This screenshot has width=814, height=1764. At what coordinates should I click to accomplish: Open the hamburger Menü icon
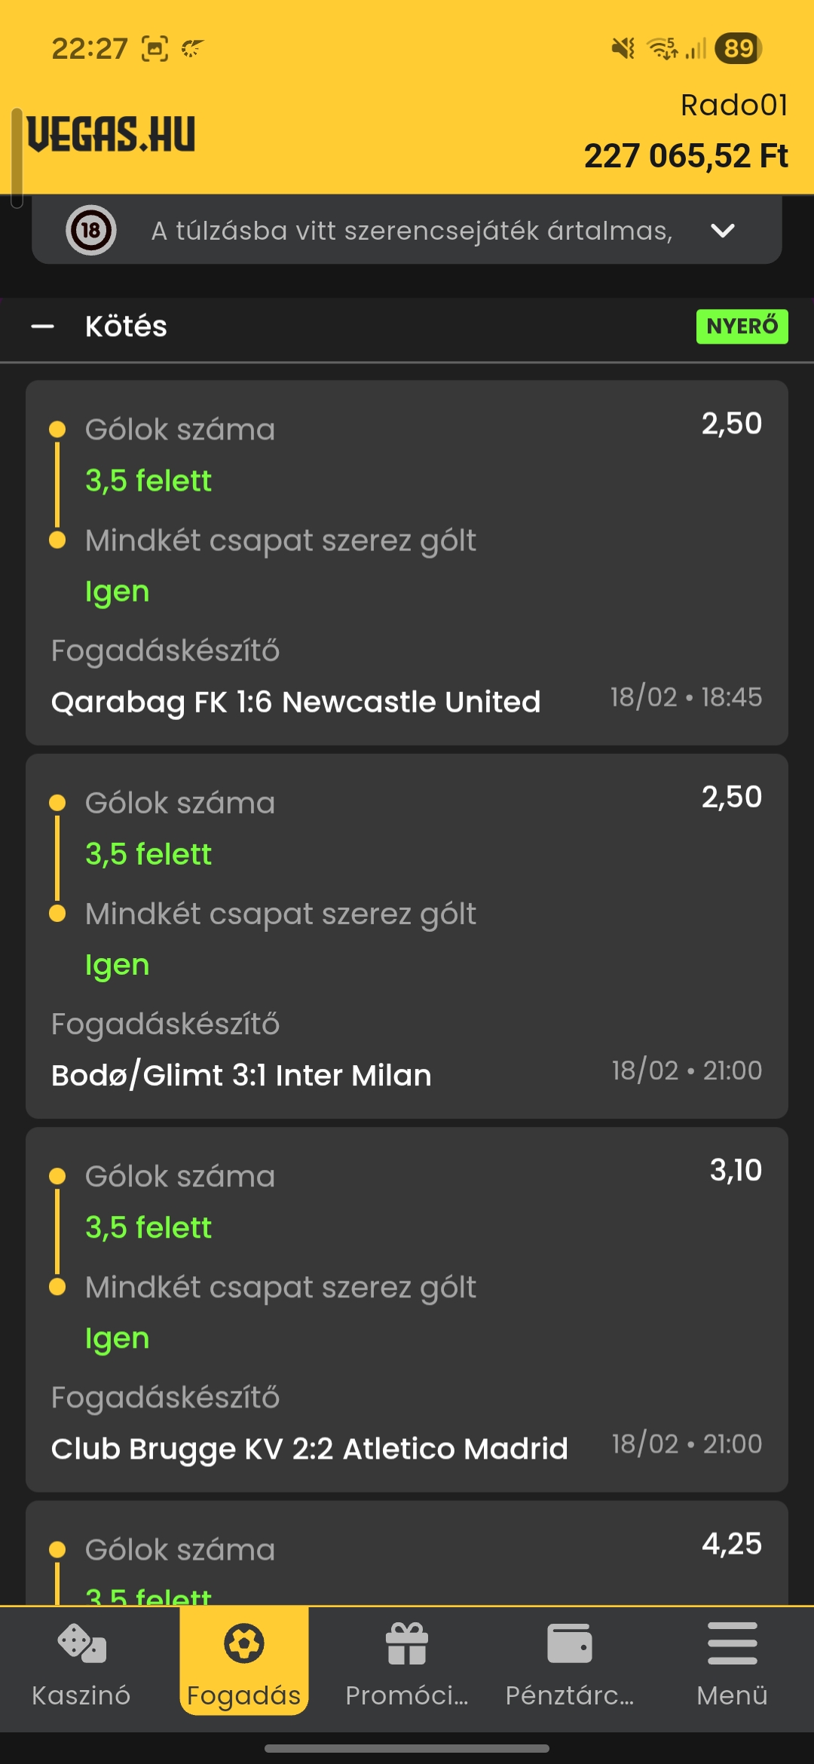point(733,1643)
